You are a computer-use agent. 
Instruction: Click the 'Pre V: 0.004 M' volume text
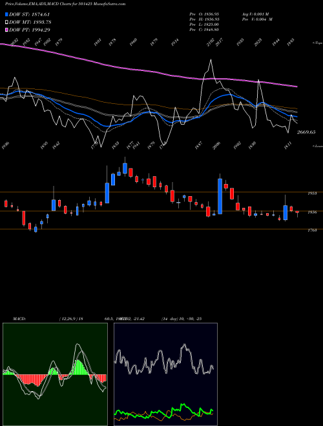(257, 19)
